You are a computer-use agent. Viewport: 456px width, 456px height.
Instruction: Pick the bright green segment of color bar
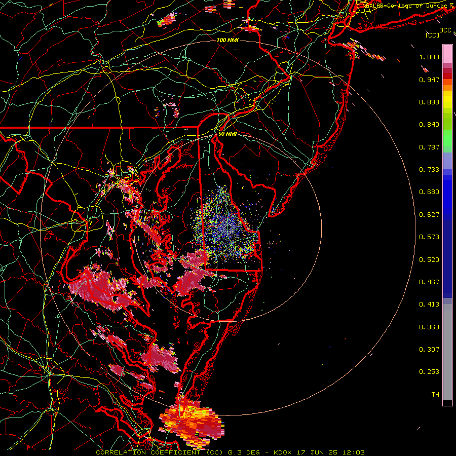pyautogui.click(x=447, y=138)
